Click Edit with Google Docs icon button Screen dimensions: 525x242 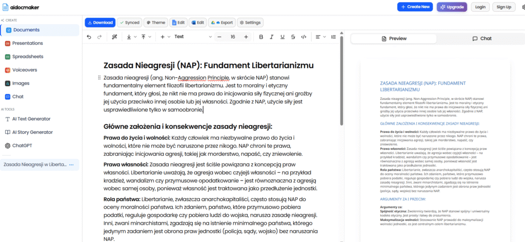(178, 23)
